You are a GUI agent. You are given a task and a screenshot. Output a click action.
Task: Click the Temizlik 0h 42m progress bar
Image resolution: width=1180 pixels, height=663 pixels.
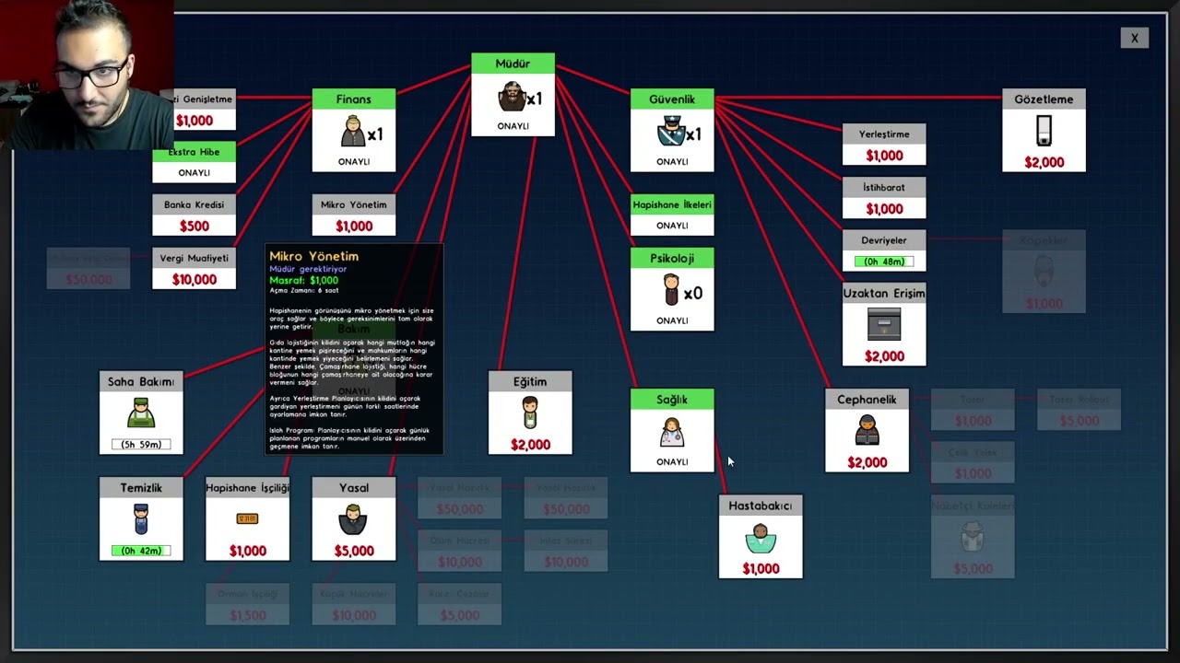click(x=140, y=551)
